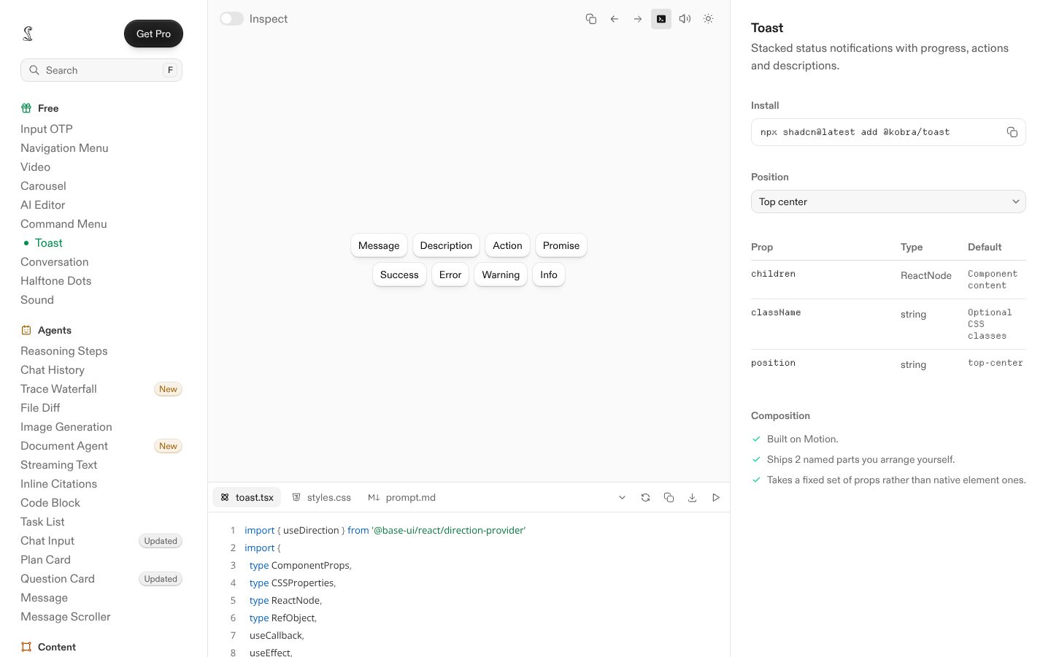
Task: Copy the npx install command
Action: click(x=1012, y=132)
